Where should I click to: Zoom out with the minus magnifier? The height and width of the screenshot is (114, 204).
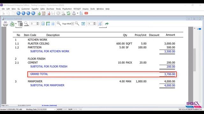(x=77, y=23)
